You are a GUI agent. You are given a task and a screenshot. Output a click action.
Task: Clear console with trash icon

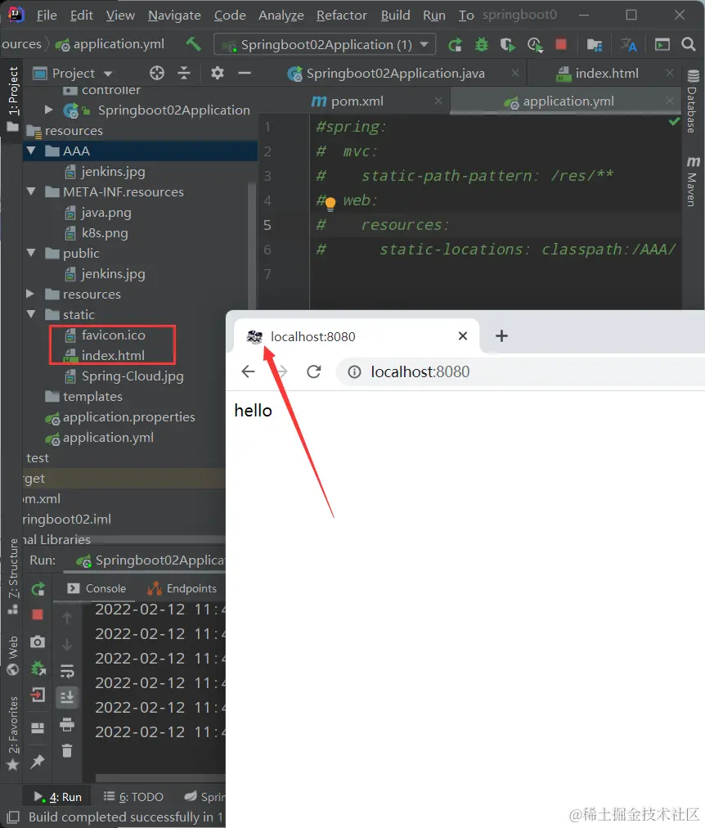click(67, 751)
